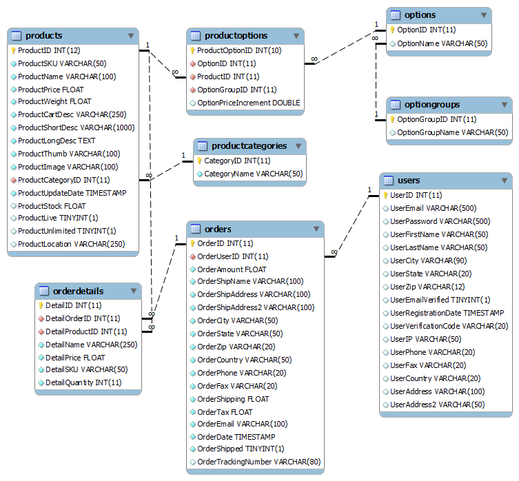Click the productcategories table icon

[202, 146]
